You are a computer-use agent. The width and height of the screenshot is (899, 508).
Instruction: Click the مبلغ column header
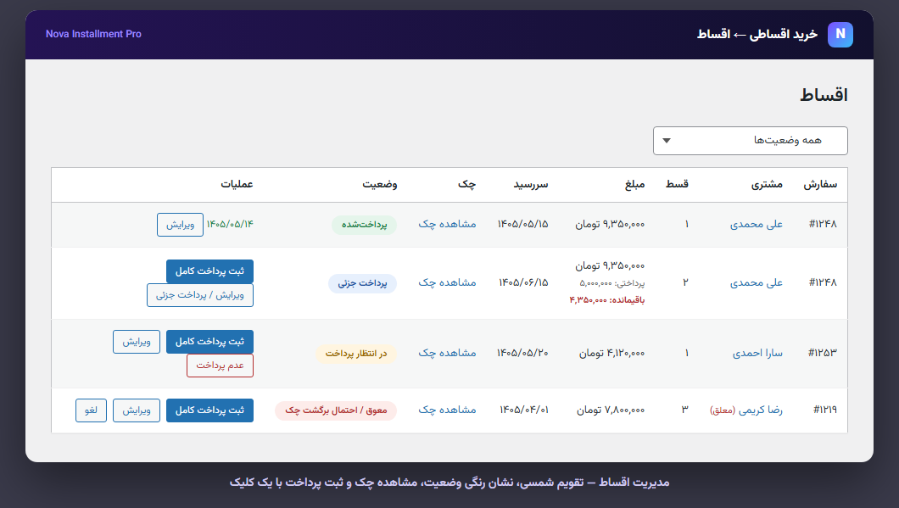click(x=634, y=184)
